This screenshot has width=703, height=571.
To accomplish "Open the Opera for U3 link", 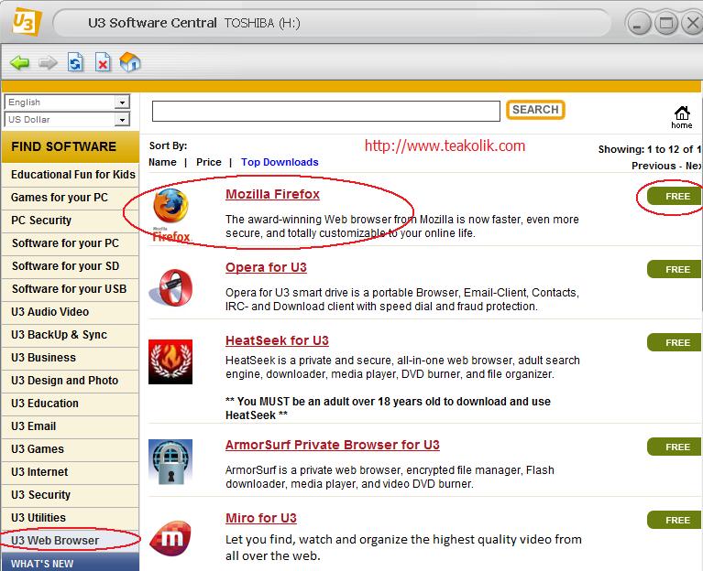I will tap(266, 267).
